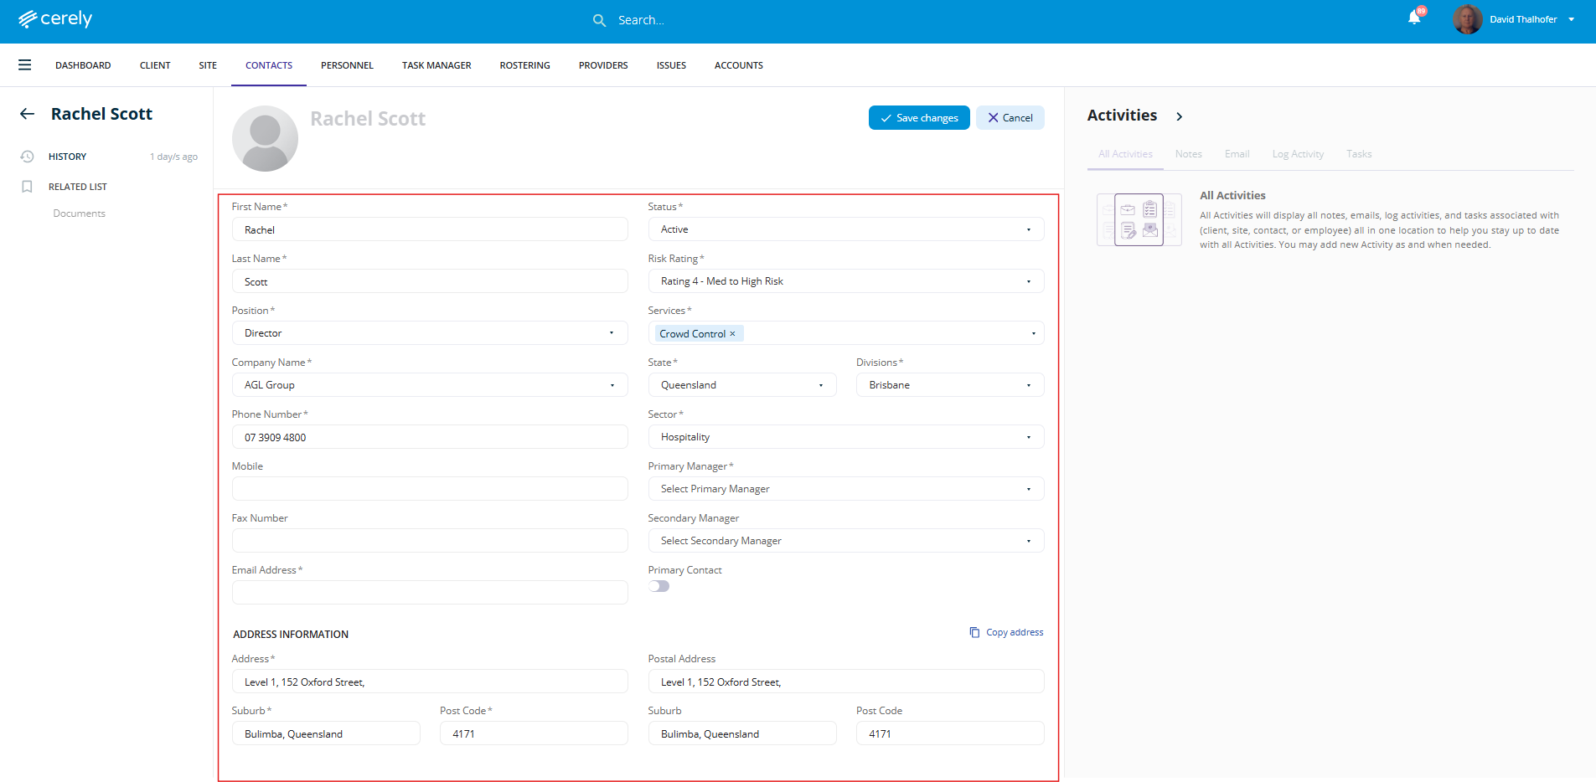Switch to the Tasks tab
The width and height of the screenshot is (1596, 782).
1359,154
